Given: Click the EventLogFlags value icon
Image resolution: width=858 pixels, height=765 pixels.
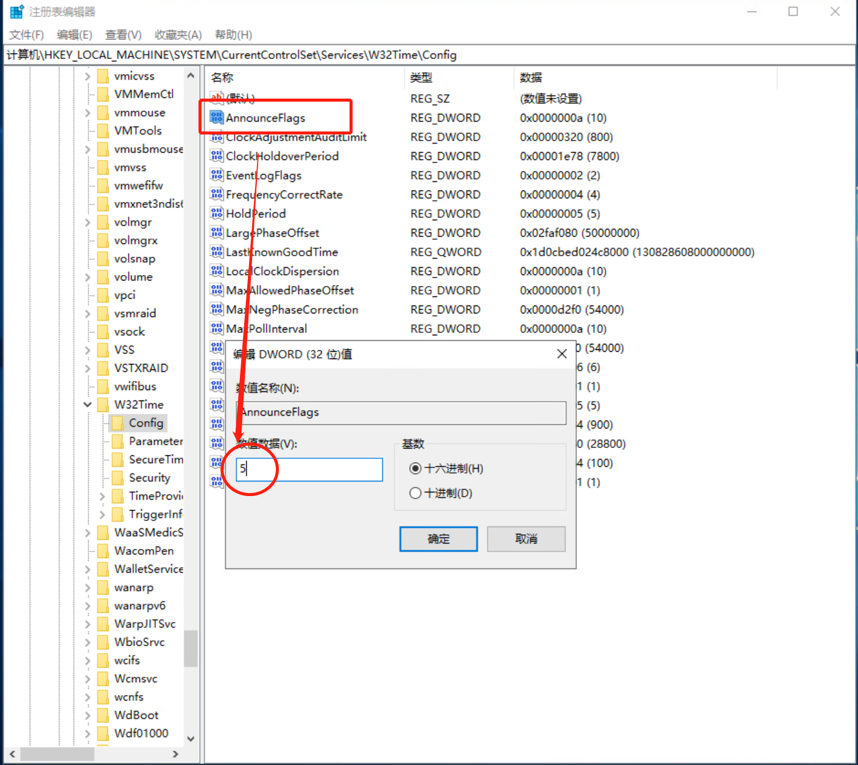Looking at the screenshot, I should coord(216,175).
